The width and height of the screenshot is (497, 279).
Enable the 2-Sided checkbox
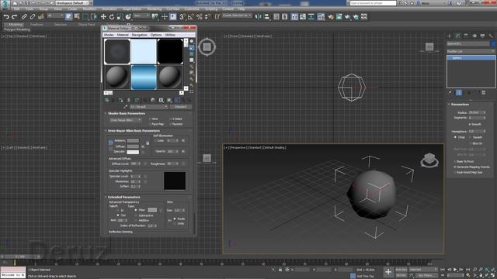click(x=171, y=119)
